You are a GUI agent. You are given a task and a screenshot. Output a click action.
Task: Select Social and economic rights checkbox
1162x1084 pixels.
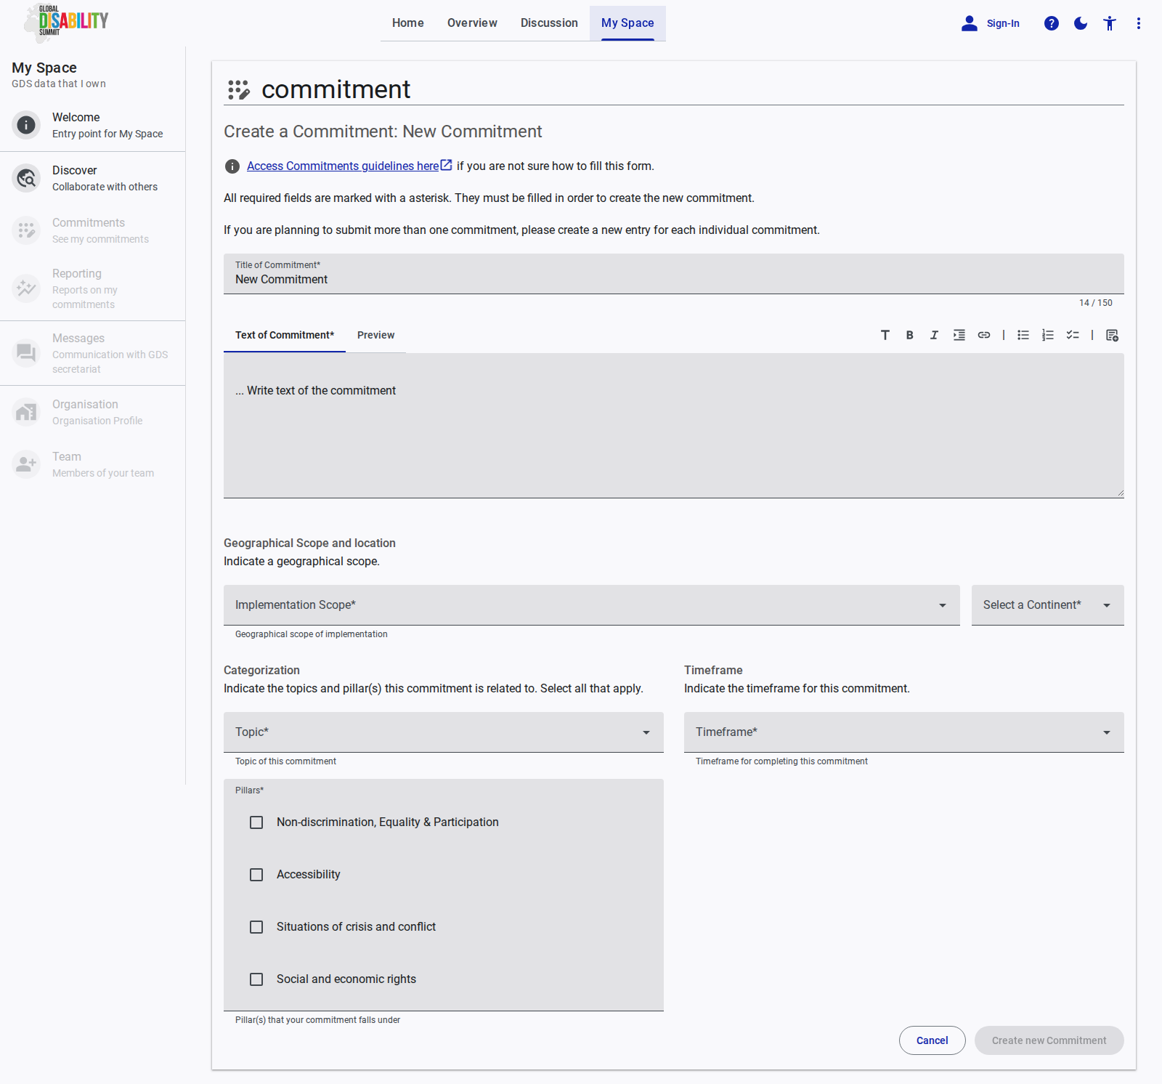point(256,979)
